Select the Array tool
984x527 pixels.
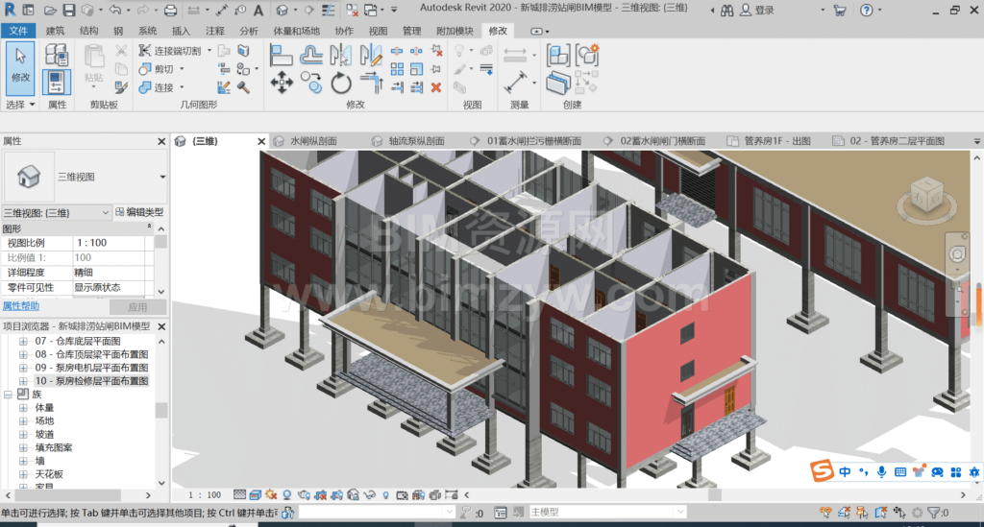tap(397, 69)
